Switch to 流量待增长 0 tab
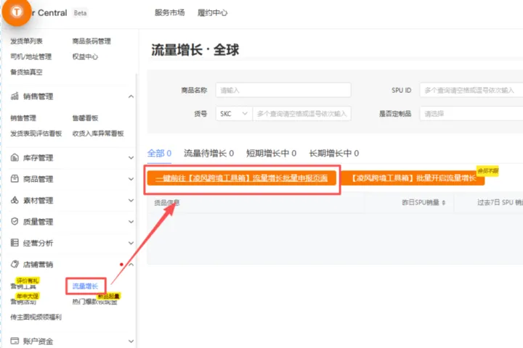This screenshot has height=348, width=523. pyautogui.click(x=208, y=153)
